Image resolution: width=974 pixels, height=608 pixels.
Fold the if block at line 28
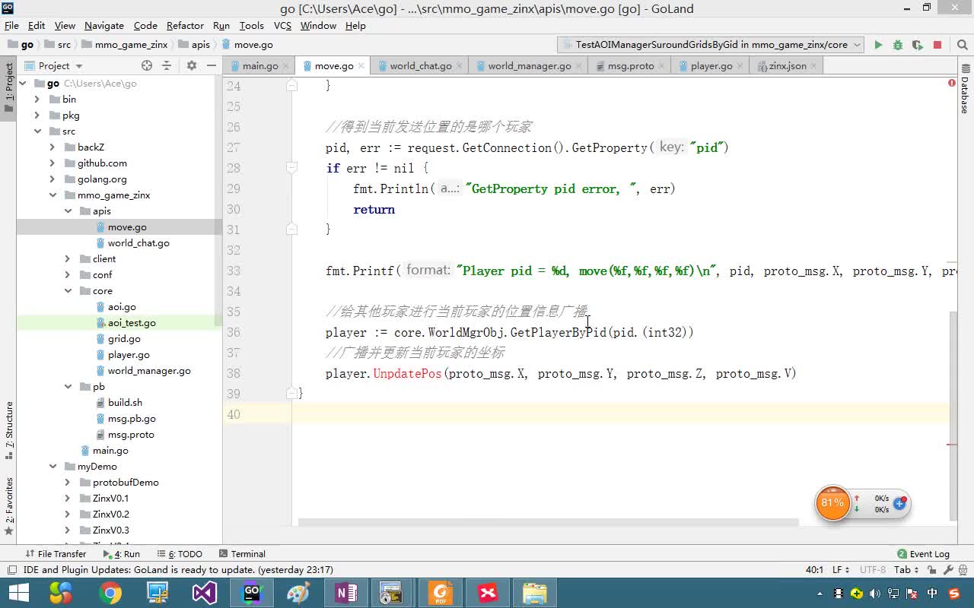pos(291,168)
